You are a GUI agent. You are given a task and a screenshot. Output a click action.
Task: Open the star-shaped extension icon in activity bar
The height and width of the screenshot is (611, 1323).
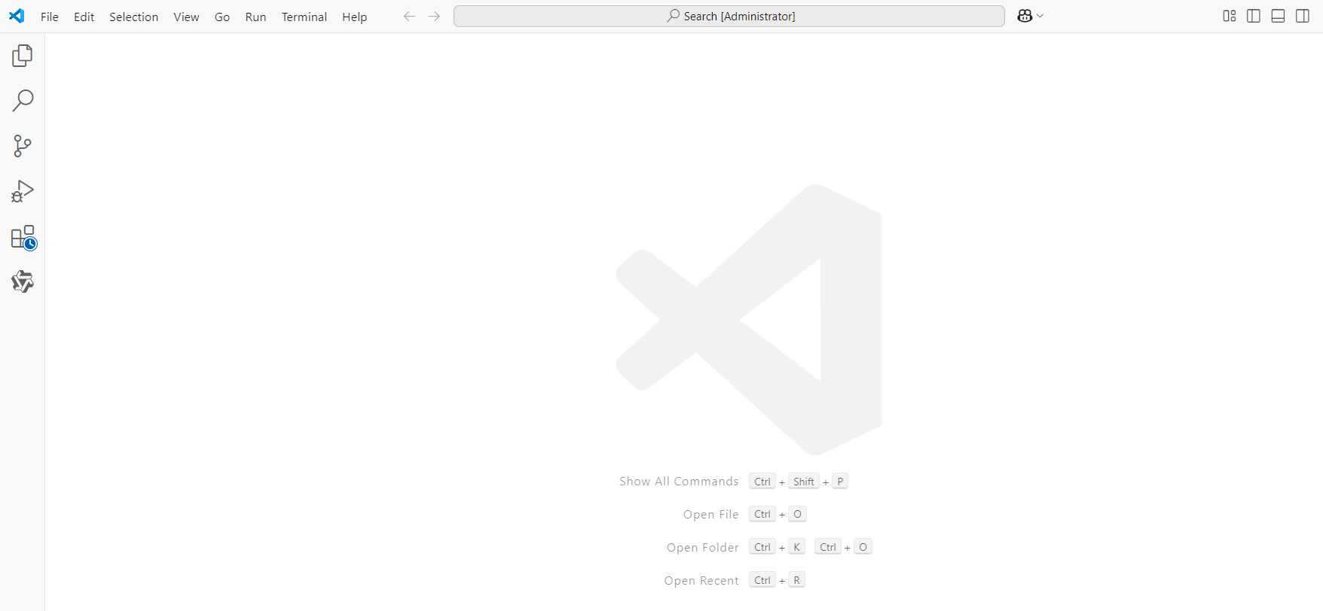click(23, 281)
